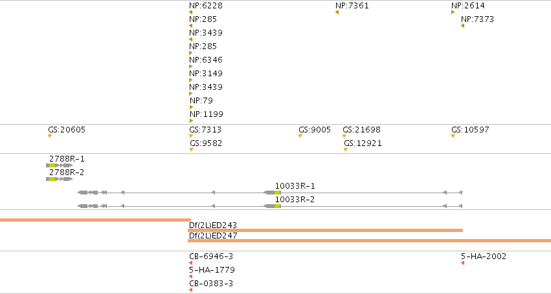Click the marker triangle below GS:10597
This screenshot has height=294, width=551.
click(453, 136)
